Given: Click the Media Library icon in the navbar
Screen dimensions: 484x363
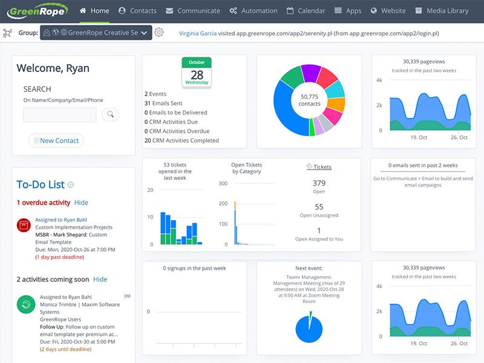Looking at the screenshot, I should (x=418, y=10).
